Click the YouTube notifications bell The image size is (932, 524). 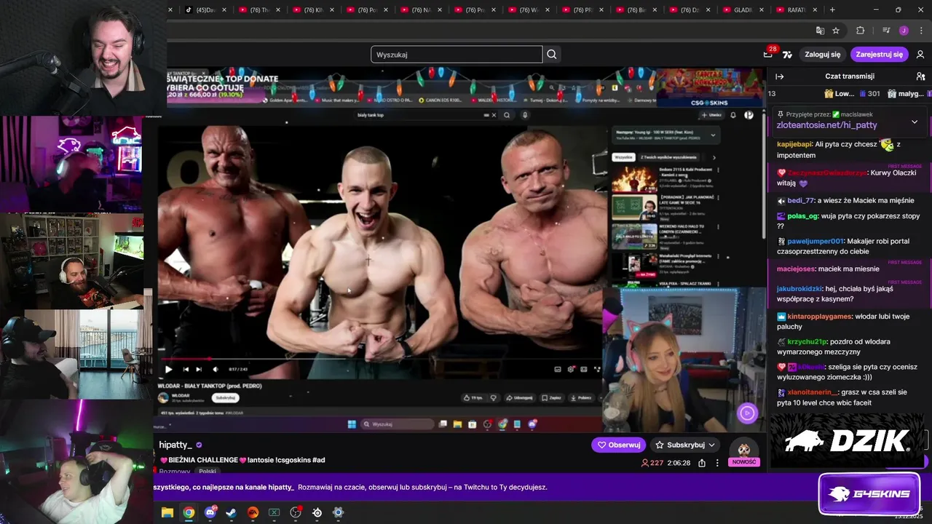pyautogui.click(x=733, y=115)
